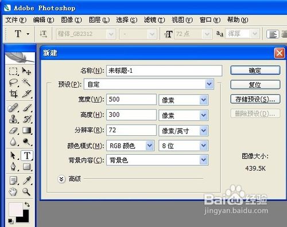The width and height of the screenshot is (287, 227).
Task: Select the Notes tool
Action: click(13, 181)
